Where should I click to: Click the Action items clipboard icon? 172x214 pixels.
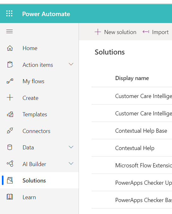(10, 65)
